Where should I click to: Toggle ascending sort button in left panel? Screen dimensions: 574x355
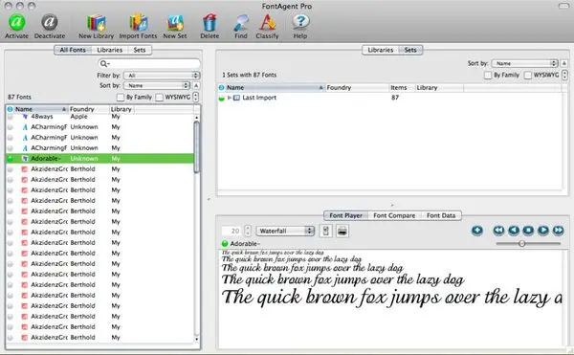196,85
